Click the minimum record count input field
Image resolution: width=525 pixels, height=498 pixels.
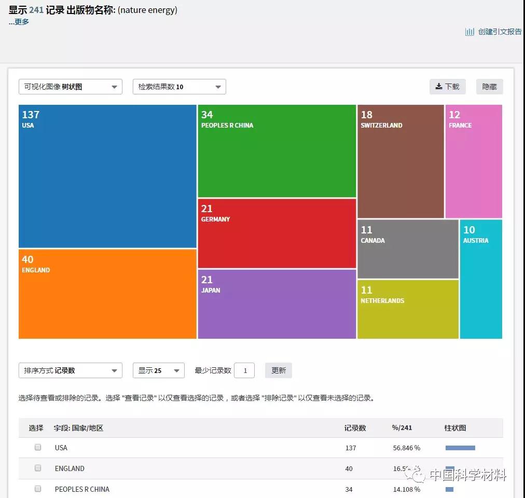(244, 370)
